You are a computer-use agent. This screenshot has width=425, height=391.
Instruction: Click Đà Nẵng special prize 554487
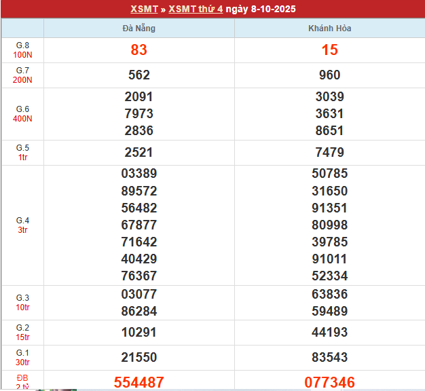click(x=139, y=382)
